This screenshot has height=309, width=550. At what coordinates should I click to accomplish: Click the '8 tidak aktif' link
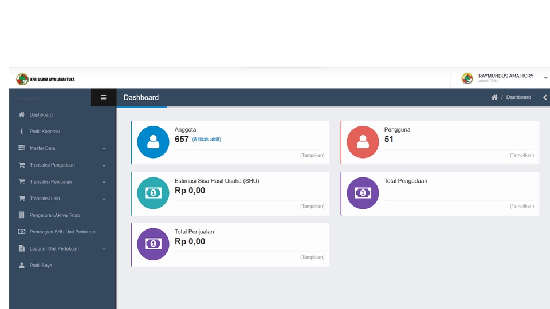tap(207, 139)
